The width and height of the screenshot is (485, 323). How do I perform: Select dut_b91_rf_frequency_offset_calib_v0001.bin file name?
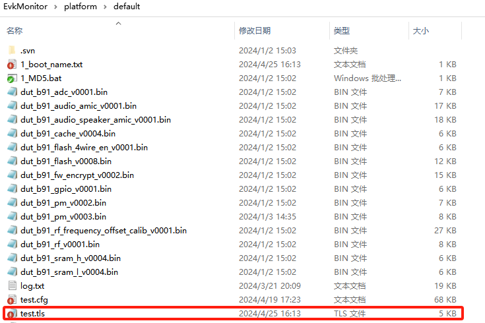(x=103, y=231)
